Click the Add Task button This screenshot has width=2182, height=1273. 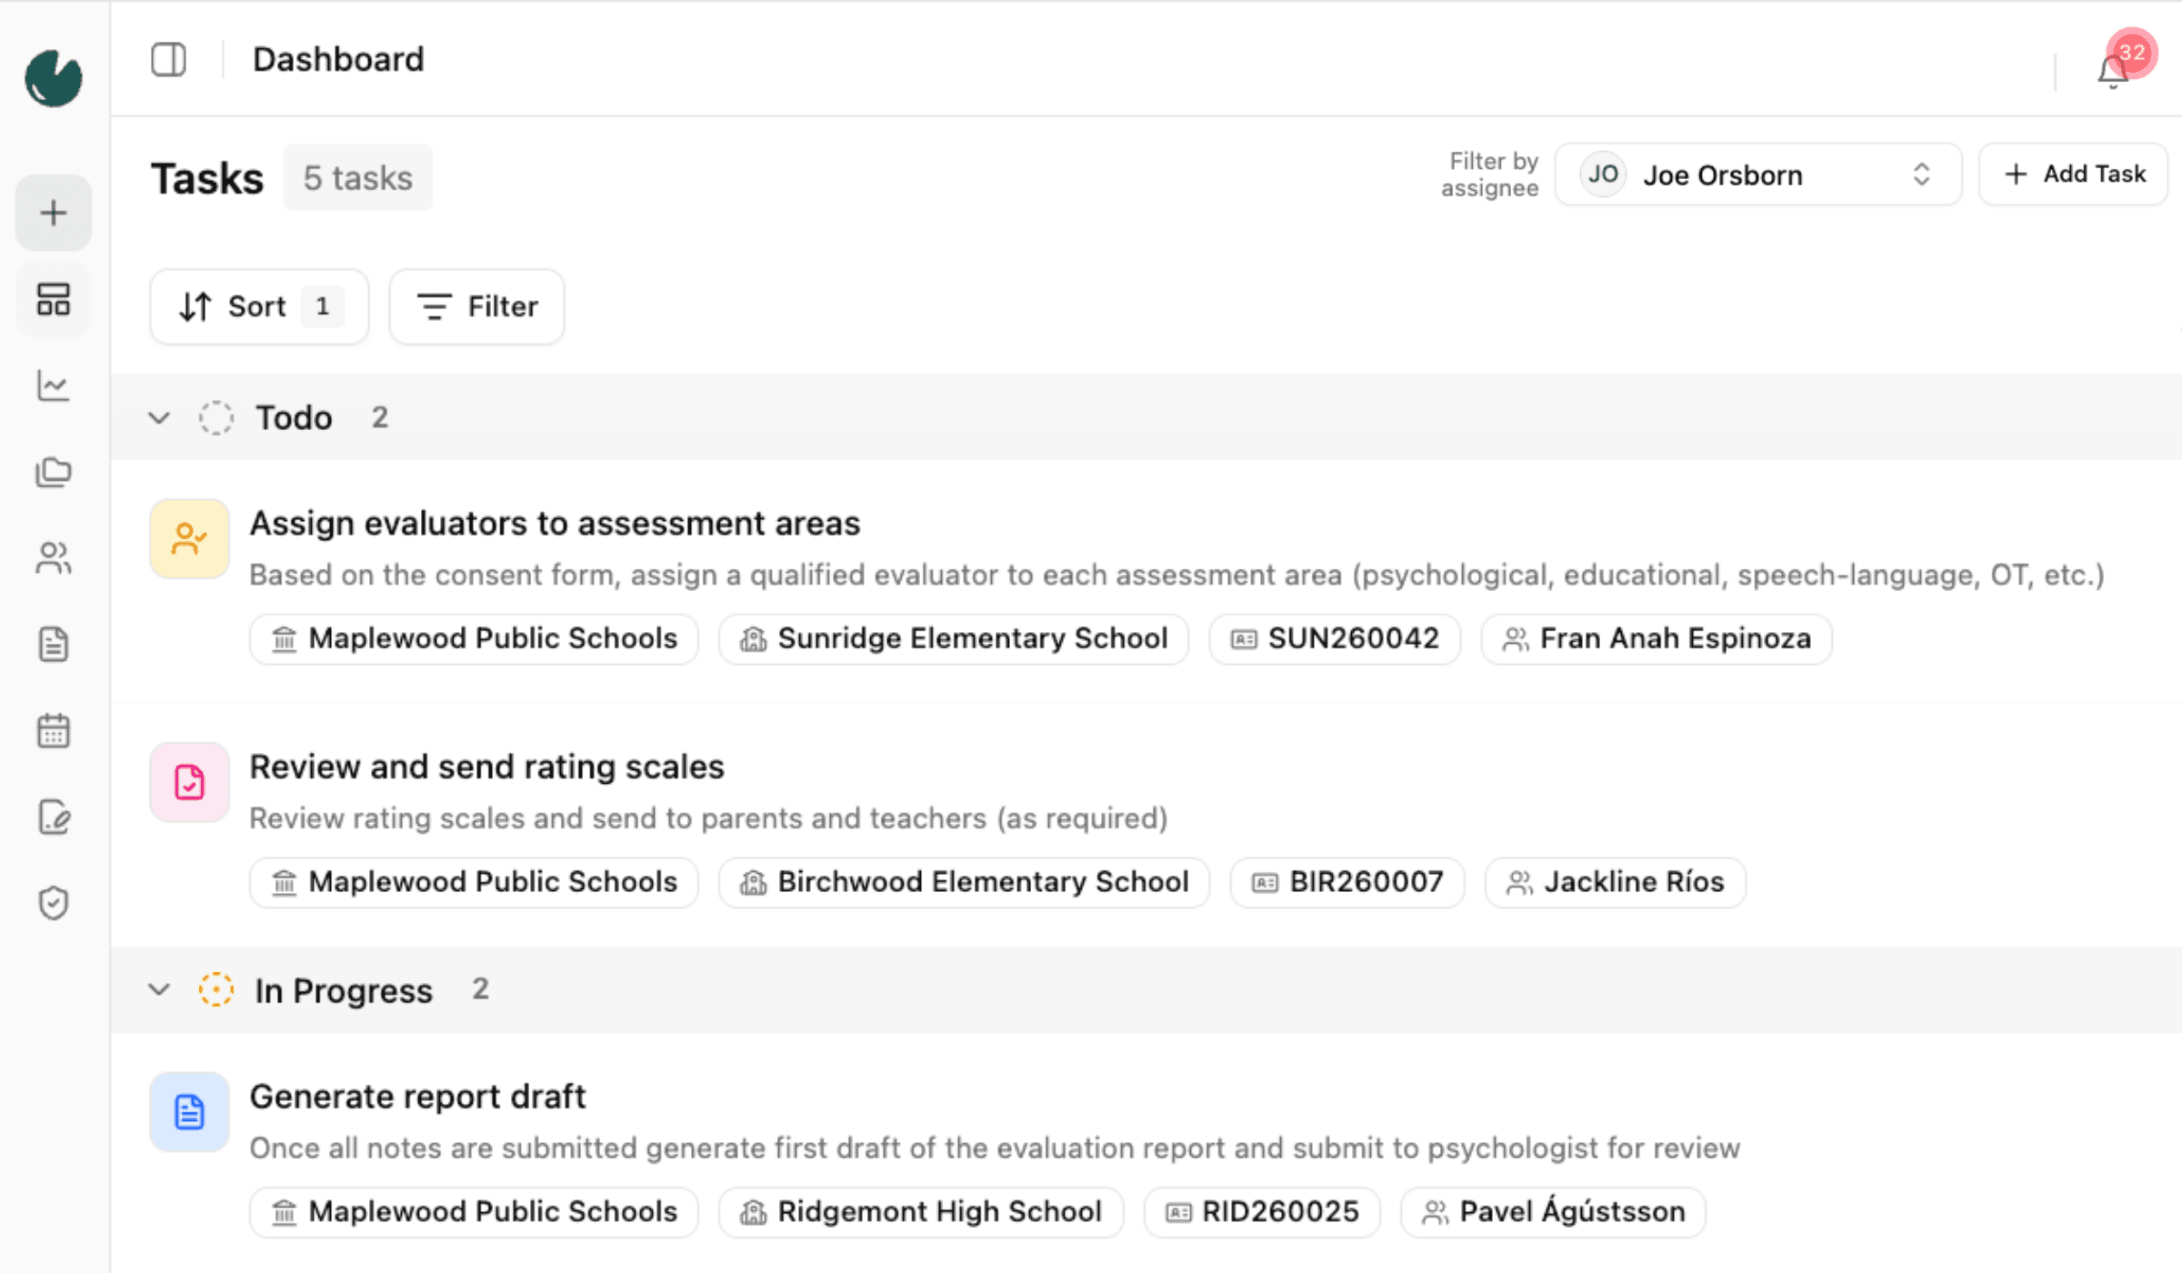pos(2074,175)
